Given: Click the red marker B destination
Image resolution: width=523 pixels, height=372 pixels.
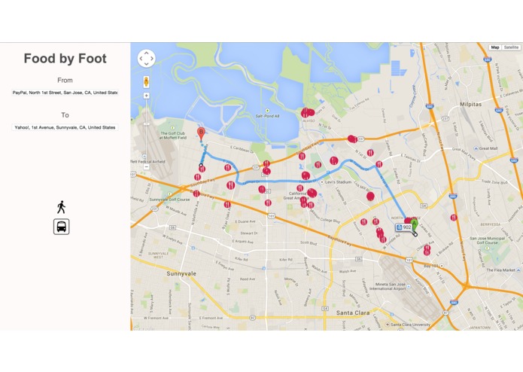Looking at the screenshot, I should tap(201, 133).
